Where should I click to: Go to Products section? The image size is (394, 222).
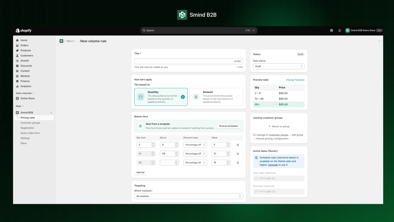point(26,50)
